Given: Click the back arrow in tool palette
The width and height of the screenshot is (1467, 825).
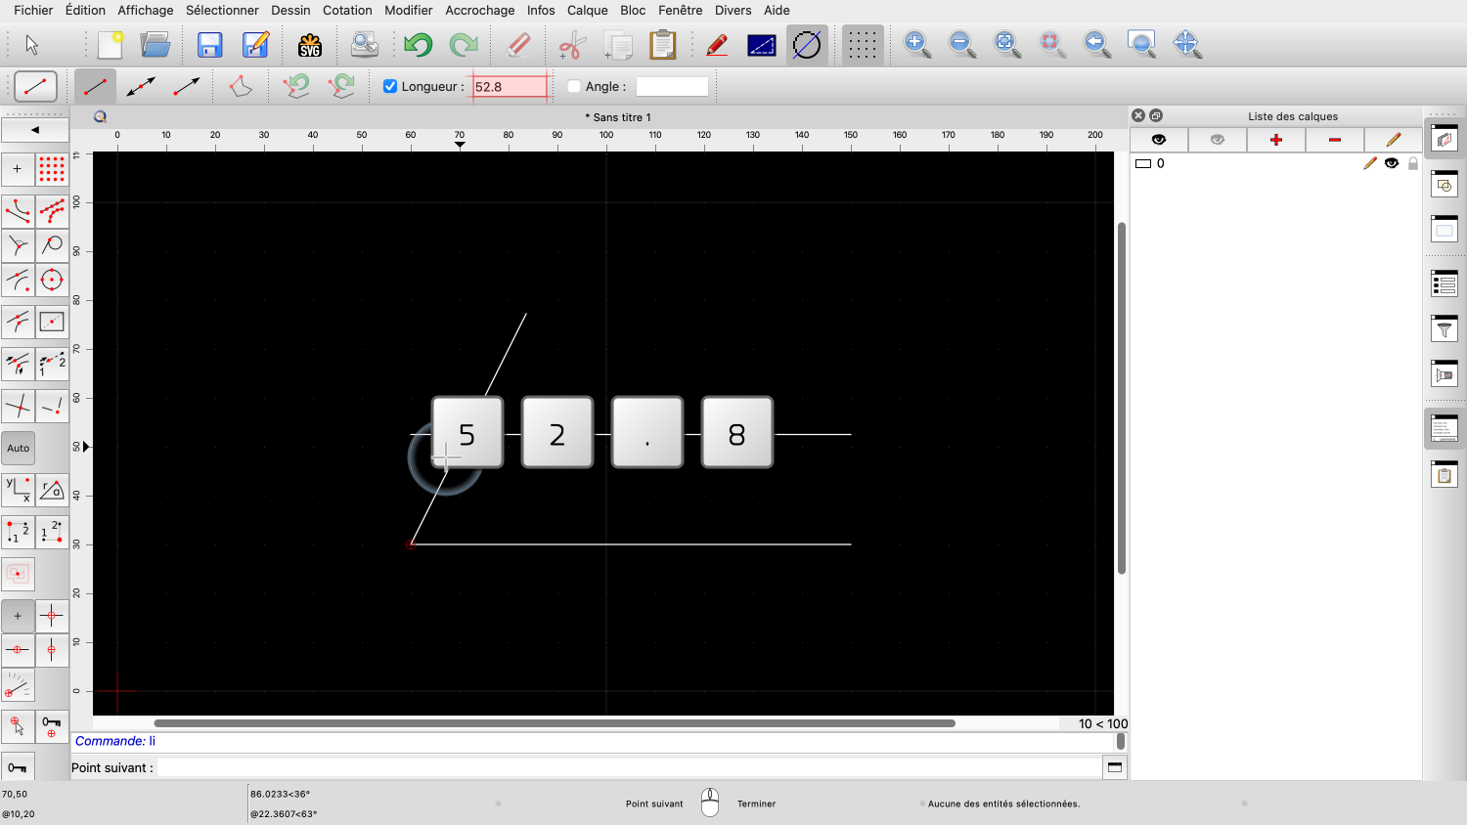Looking at the screenshot, I should pos(35,130).
